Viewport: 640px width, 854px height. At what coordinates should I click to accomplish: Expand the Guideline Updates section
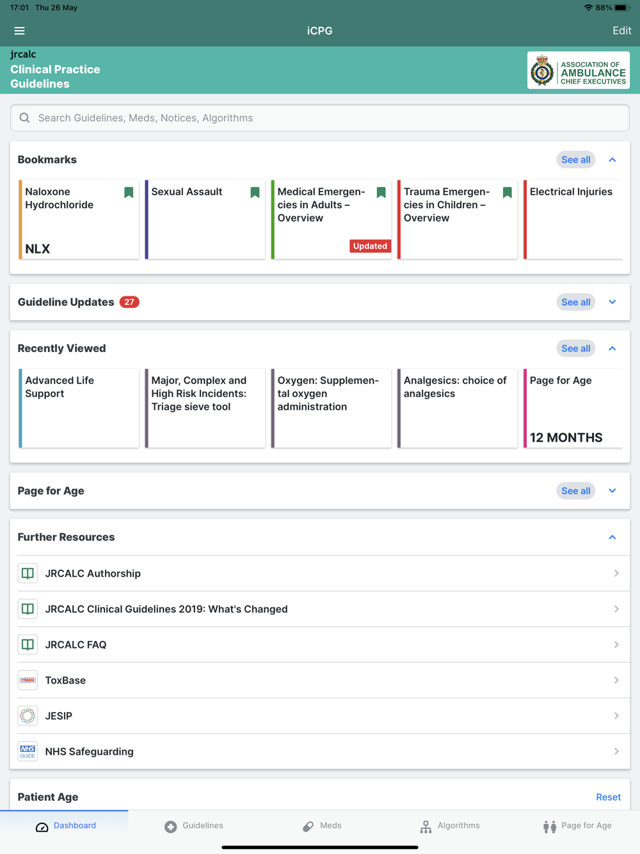612,302
